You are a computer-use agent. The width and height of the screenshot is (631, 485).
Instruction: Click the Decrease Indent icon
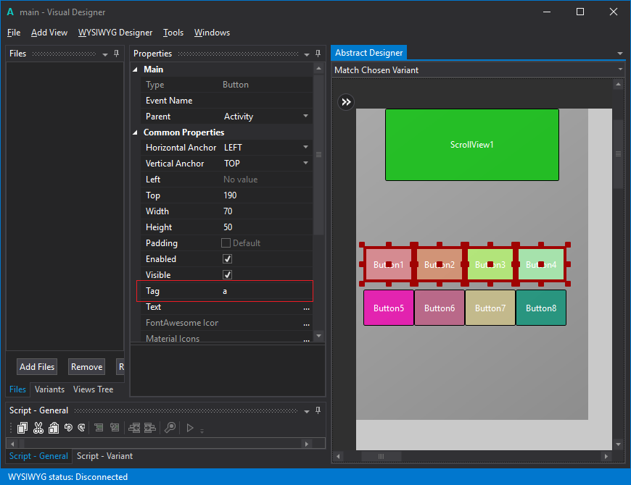coord(134,428)
